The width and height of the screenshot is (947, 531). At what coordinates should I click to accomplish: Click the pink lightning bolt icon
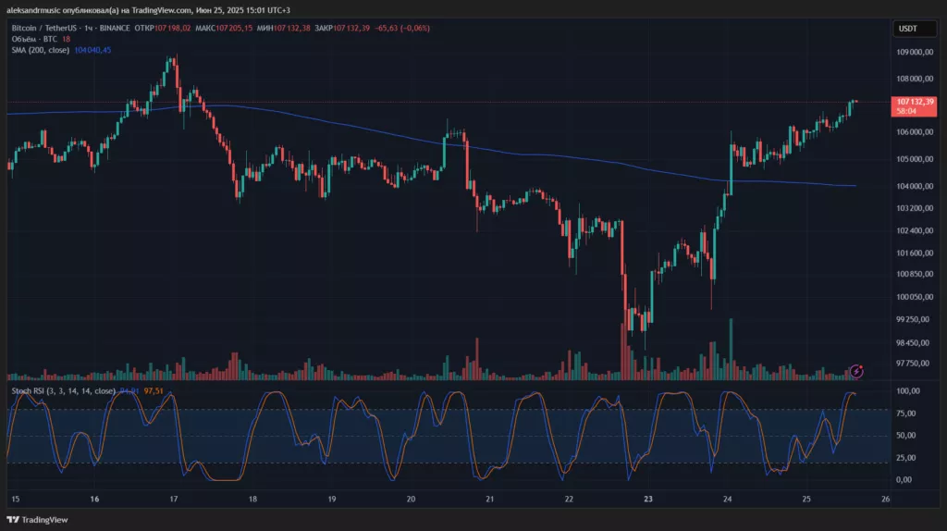[856, 372]
